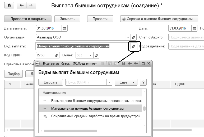The height and width of the screenshot is (137, 204).
Task: Open the calendar icon in popup titlebar
Action: [x=116, y=63]
